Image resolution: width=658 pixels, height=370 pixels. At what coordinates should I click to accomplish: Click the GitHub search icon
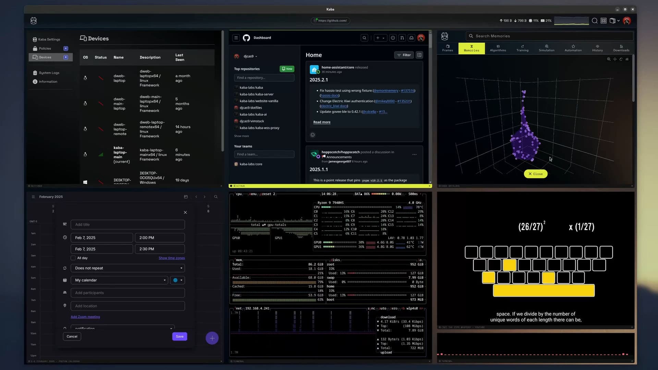pos(364,38)
